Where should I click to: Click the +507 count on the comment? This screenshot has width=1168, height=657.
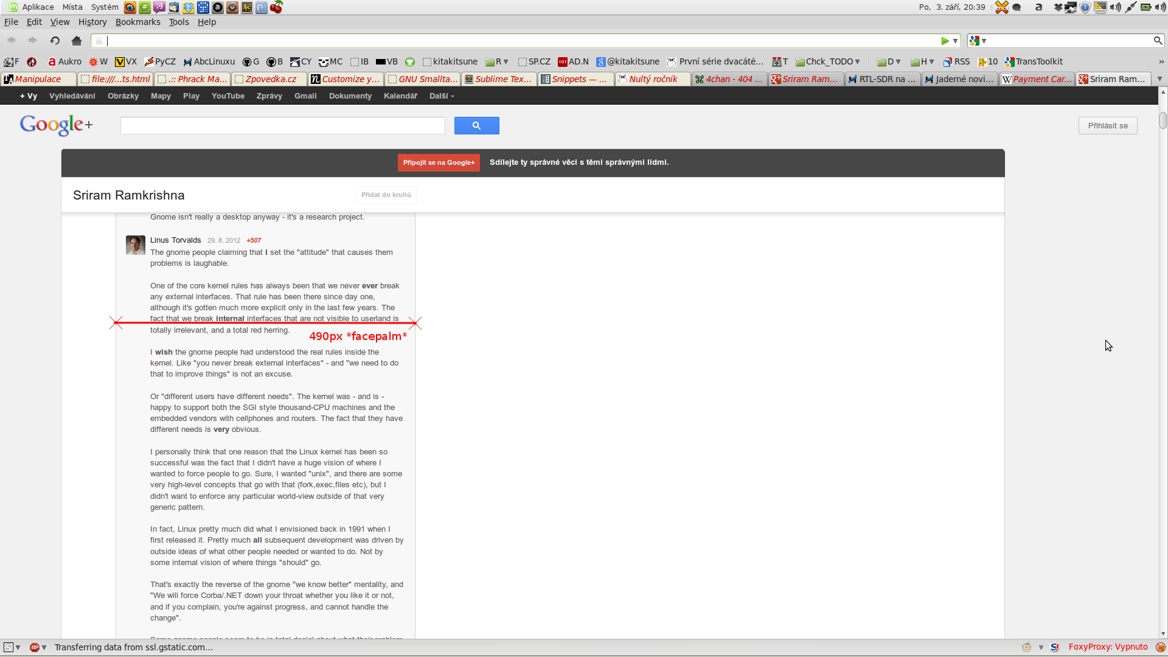tap(254, 240)
